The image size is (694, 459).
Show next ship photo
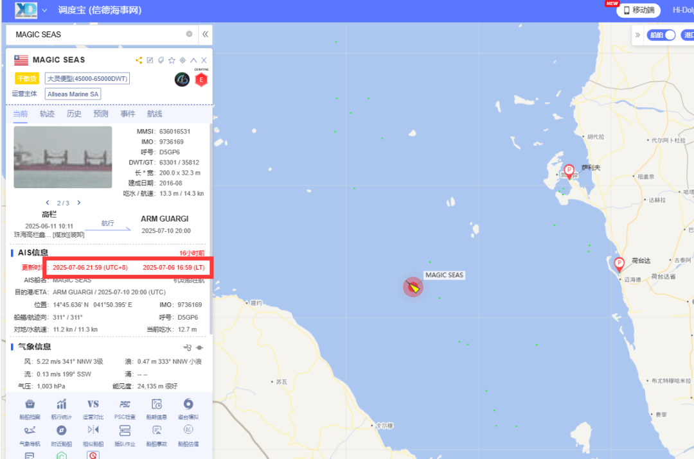[x=79, y=202]
